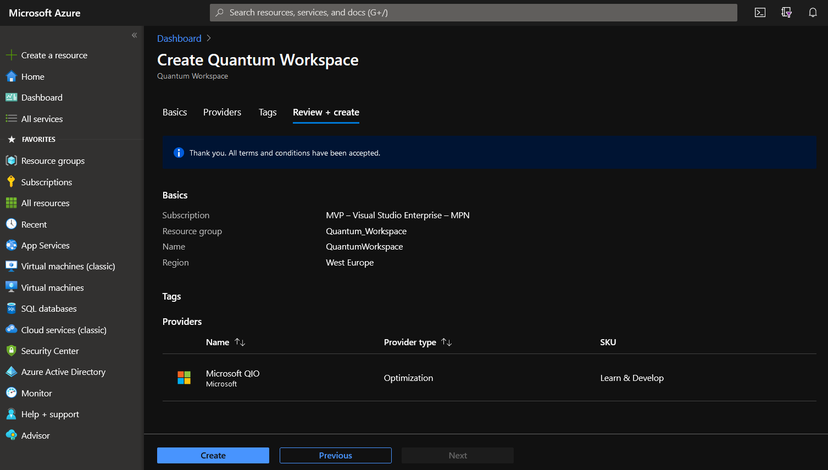Click the Recent clock icon
This screenshot has height=470, width=828.
click(11, 224)
